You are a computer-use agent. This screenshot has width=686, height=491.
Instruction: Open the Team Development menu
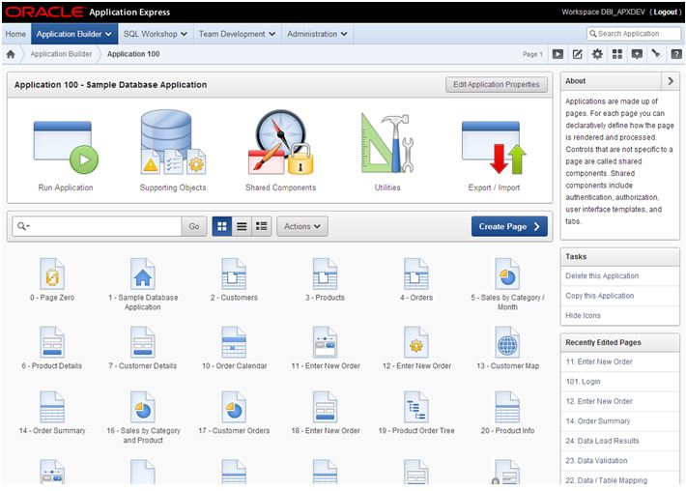click(x=237, y=34)
